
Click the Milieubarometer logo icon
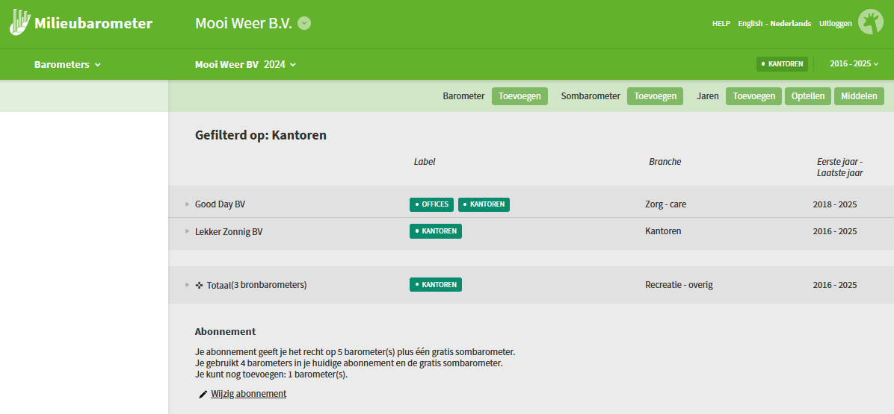20,22
